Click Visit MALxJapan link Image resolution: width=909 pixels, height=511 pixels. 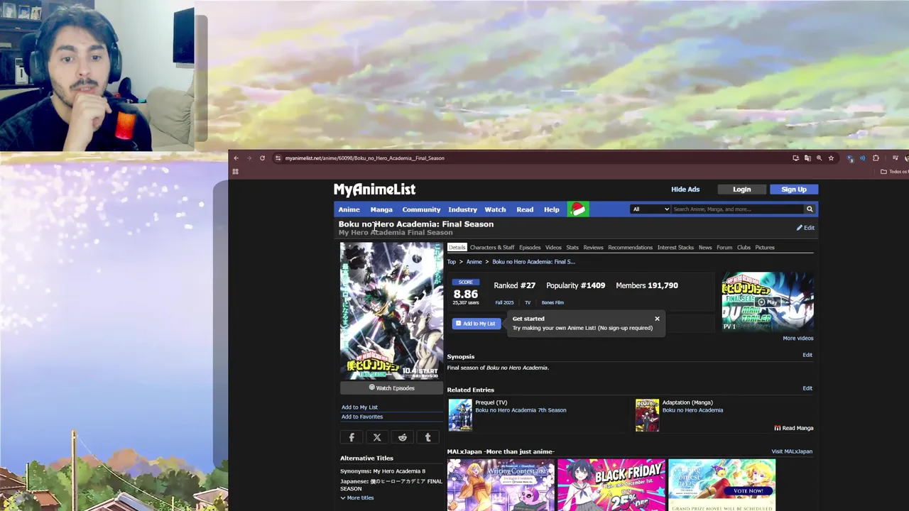(792, 451)
